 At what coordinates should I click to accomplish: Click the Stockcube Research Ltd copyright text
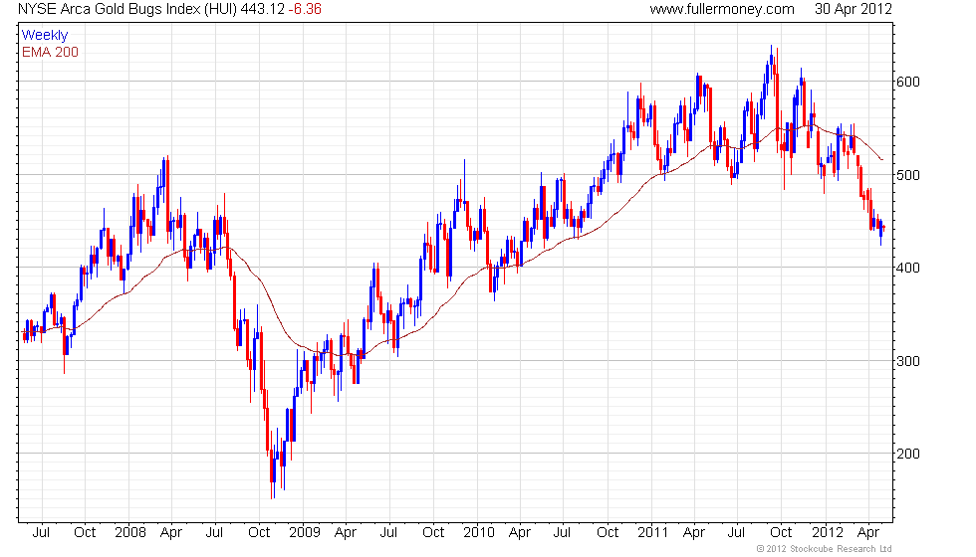825,549
